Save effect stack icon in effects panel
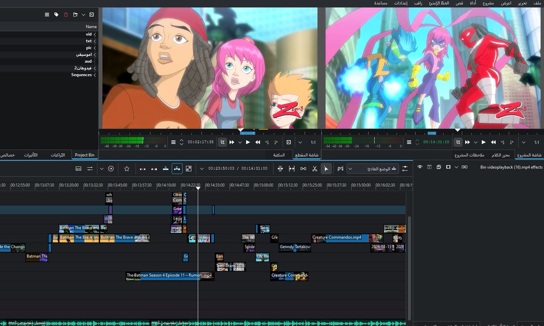Image resolution: width=544 pixels, height=326 pixels. coord(438,167)
